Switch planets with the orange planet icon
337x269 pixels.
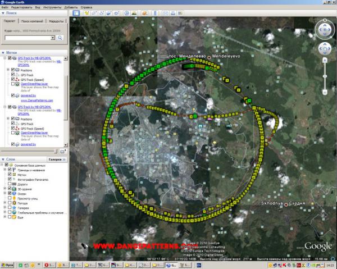click(x=145, y=13)
